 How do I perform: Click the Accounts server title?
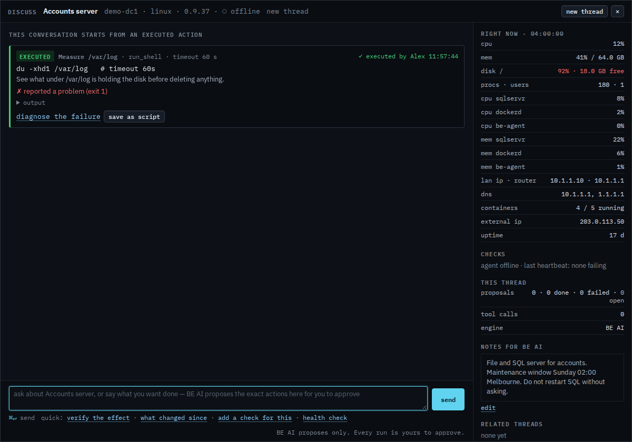(71, 11)
